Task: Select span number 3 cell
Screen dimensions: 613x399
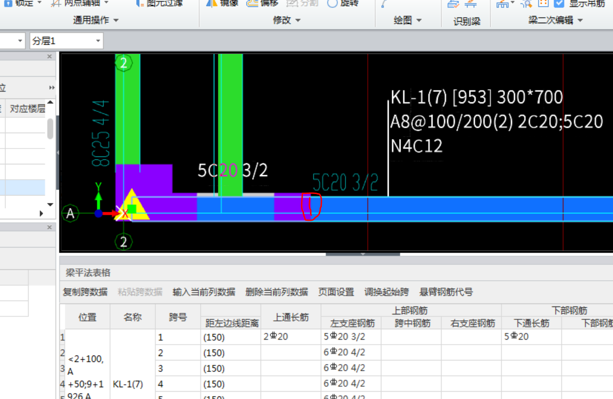Action: (x=178, y=368)
